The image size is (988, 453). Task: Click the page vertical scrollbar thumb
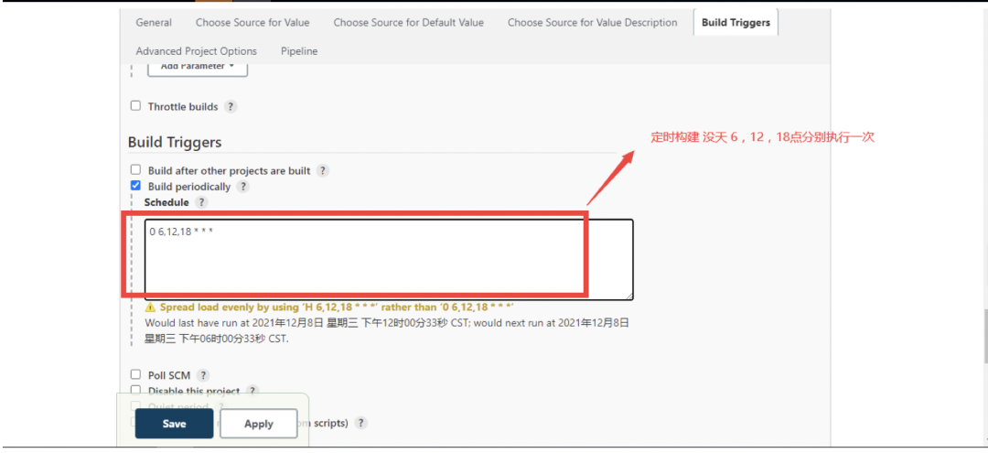coord(985,337)
